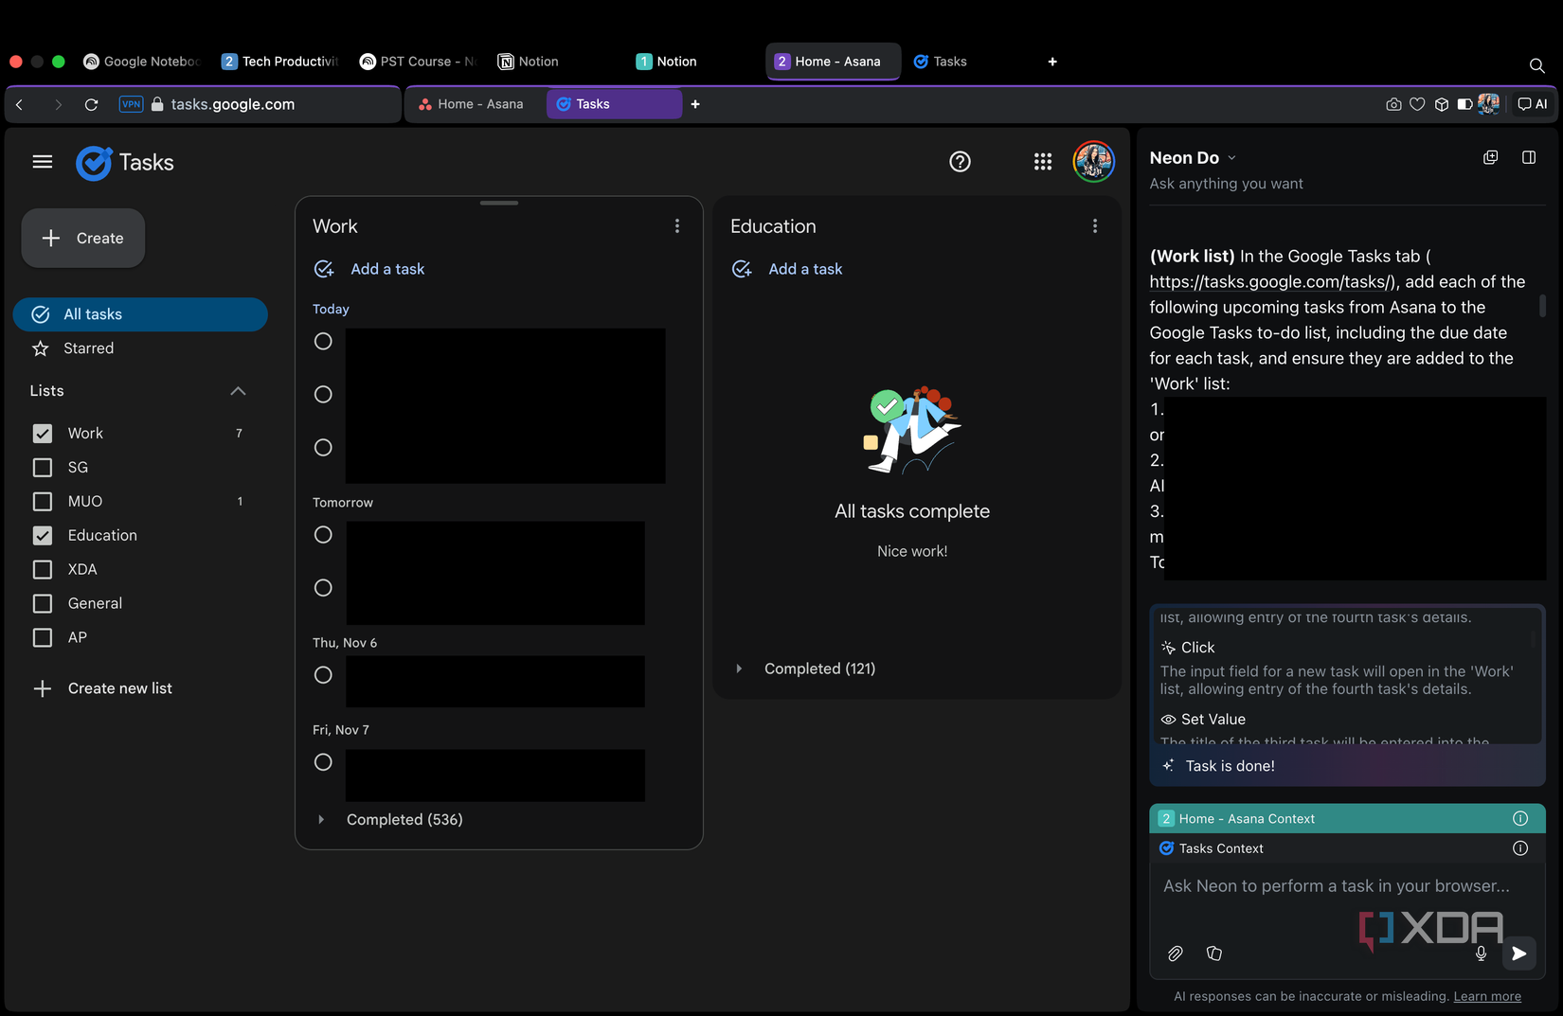Check the XDA list checkbox
The width and height of the screenshot is (1563, 1016).
click(43, 570)
